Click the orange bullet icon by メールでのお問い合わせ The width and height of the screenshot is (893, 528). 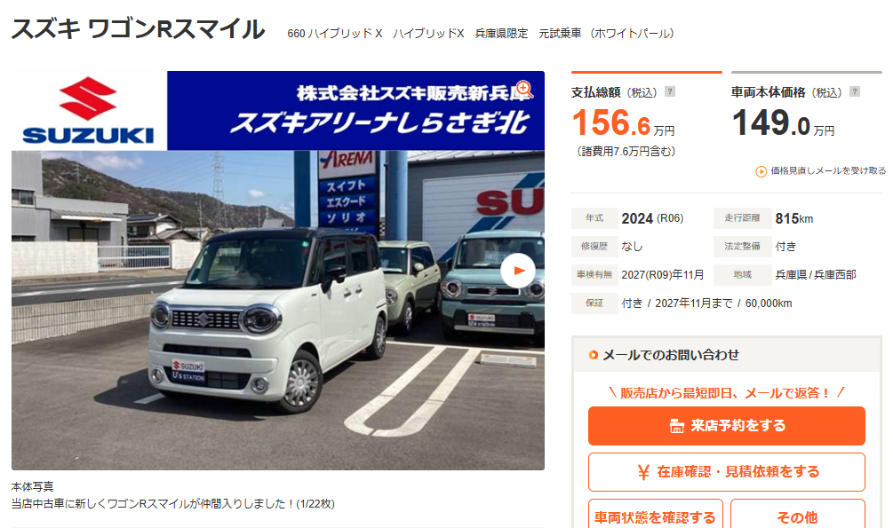[594, 355]
